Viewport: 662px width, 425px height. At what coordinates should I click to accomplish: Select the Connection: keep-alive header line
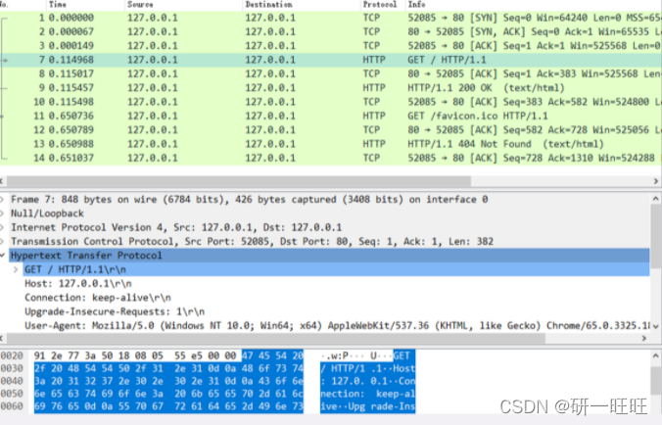pos(98,298)
